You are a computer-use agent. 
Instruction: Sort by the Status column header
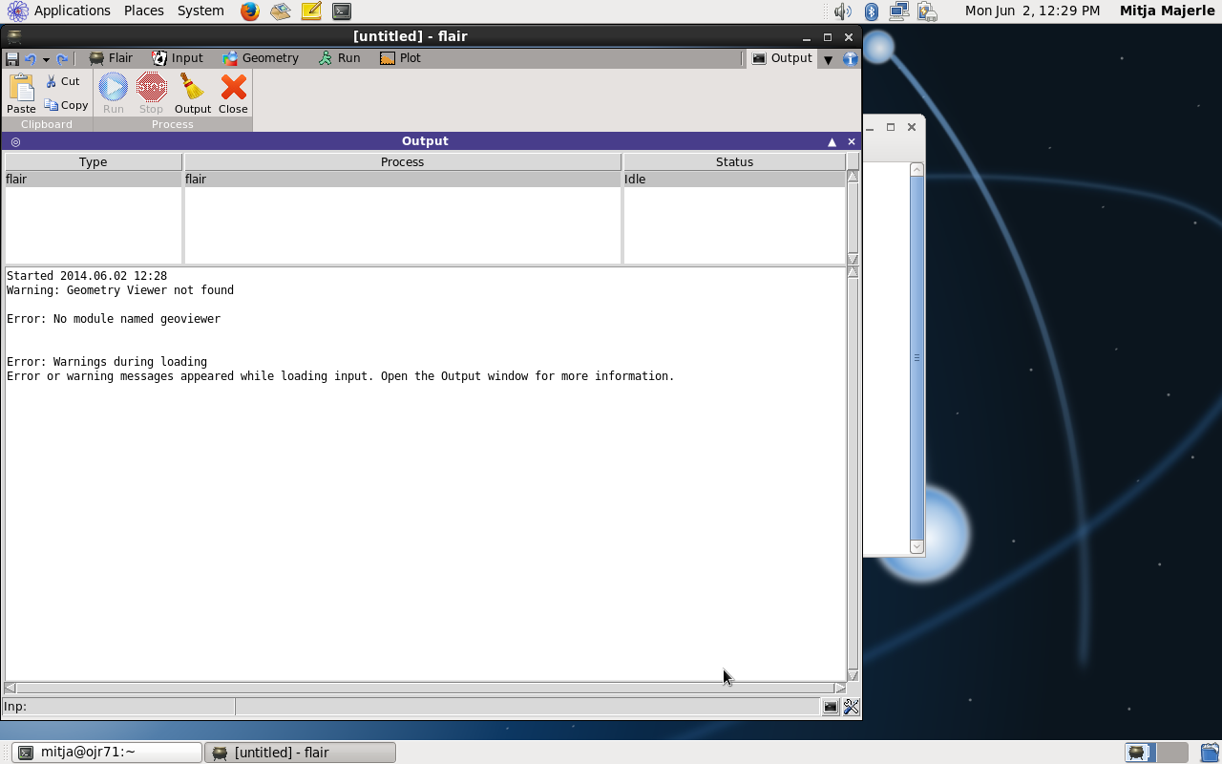coord(734,161)
